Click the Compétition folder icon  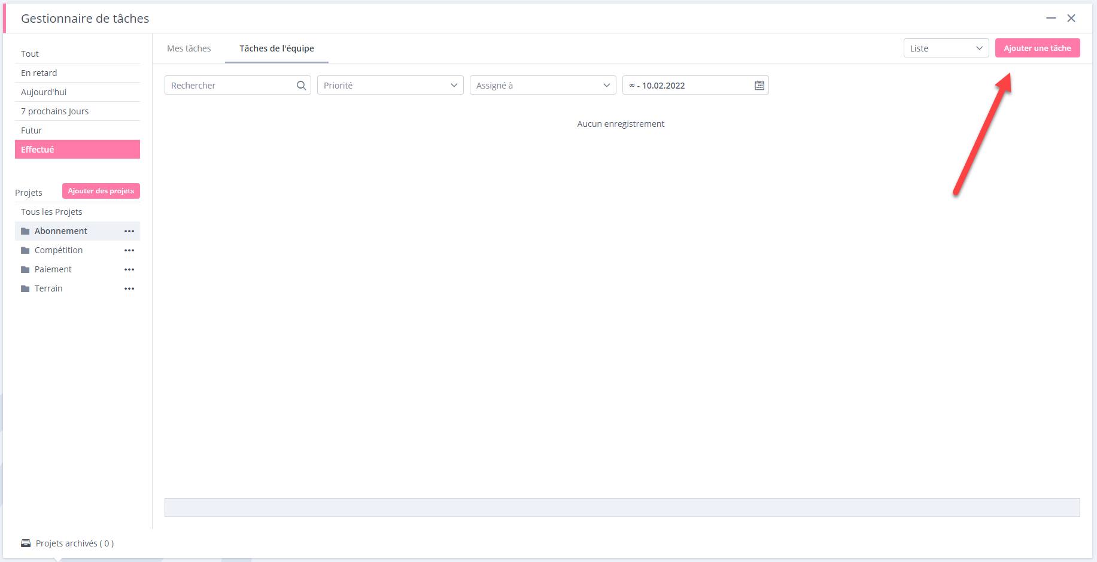click(25, 250)
